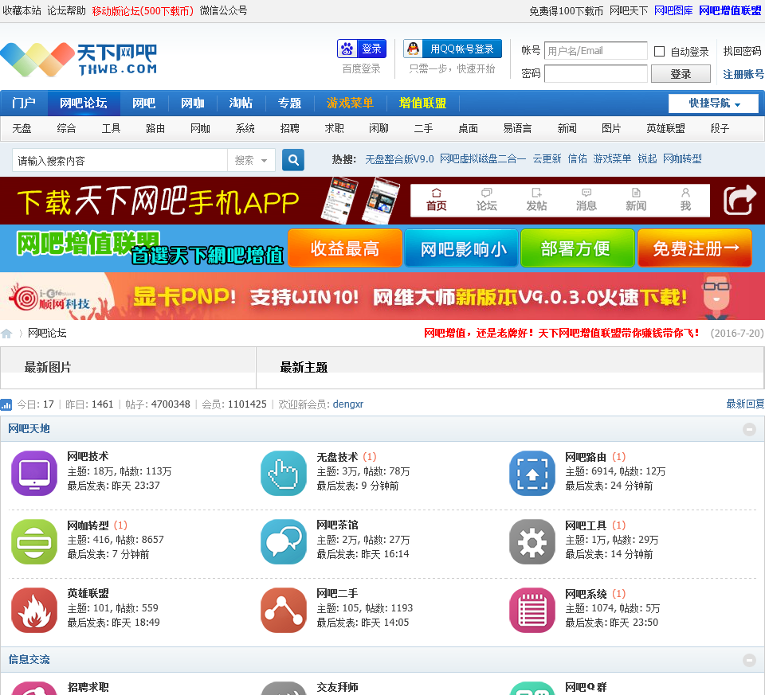
Task: Collapse the 信息交流 section
Action: click(x=749, y=661)
